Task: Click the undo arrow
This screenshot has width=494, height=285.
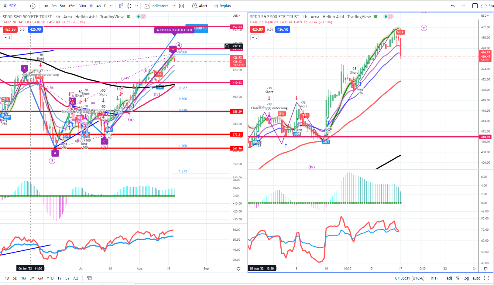Action: (x=453, y=6)
